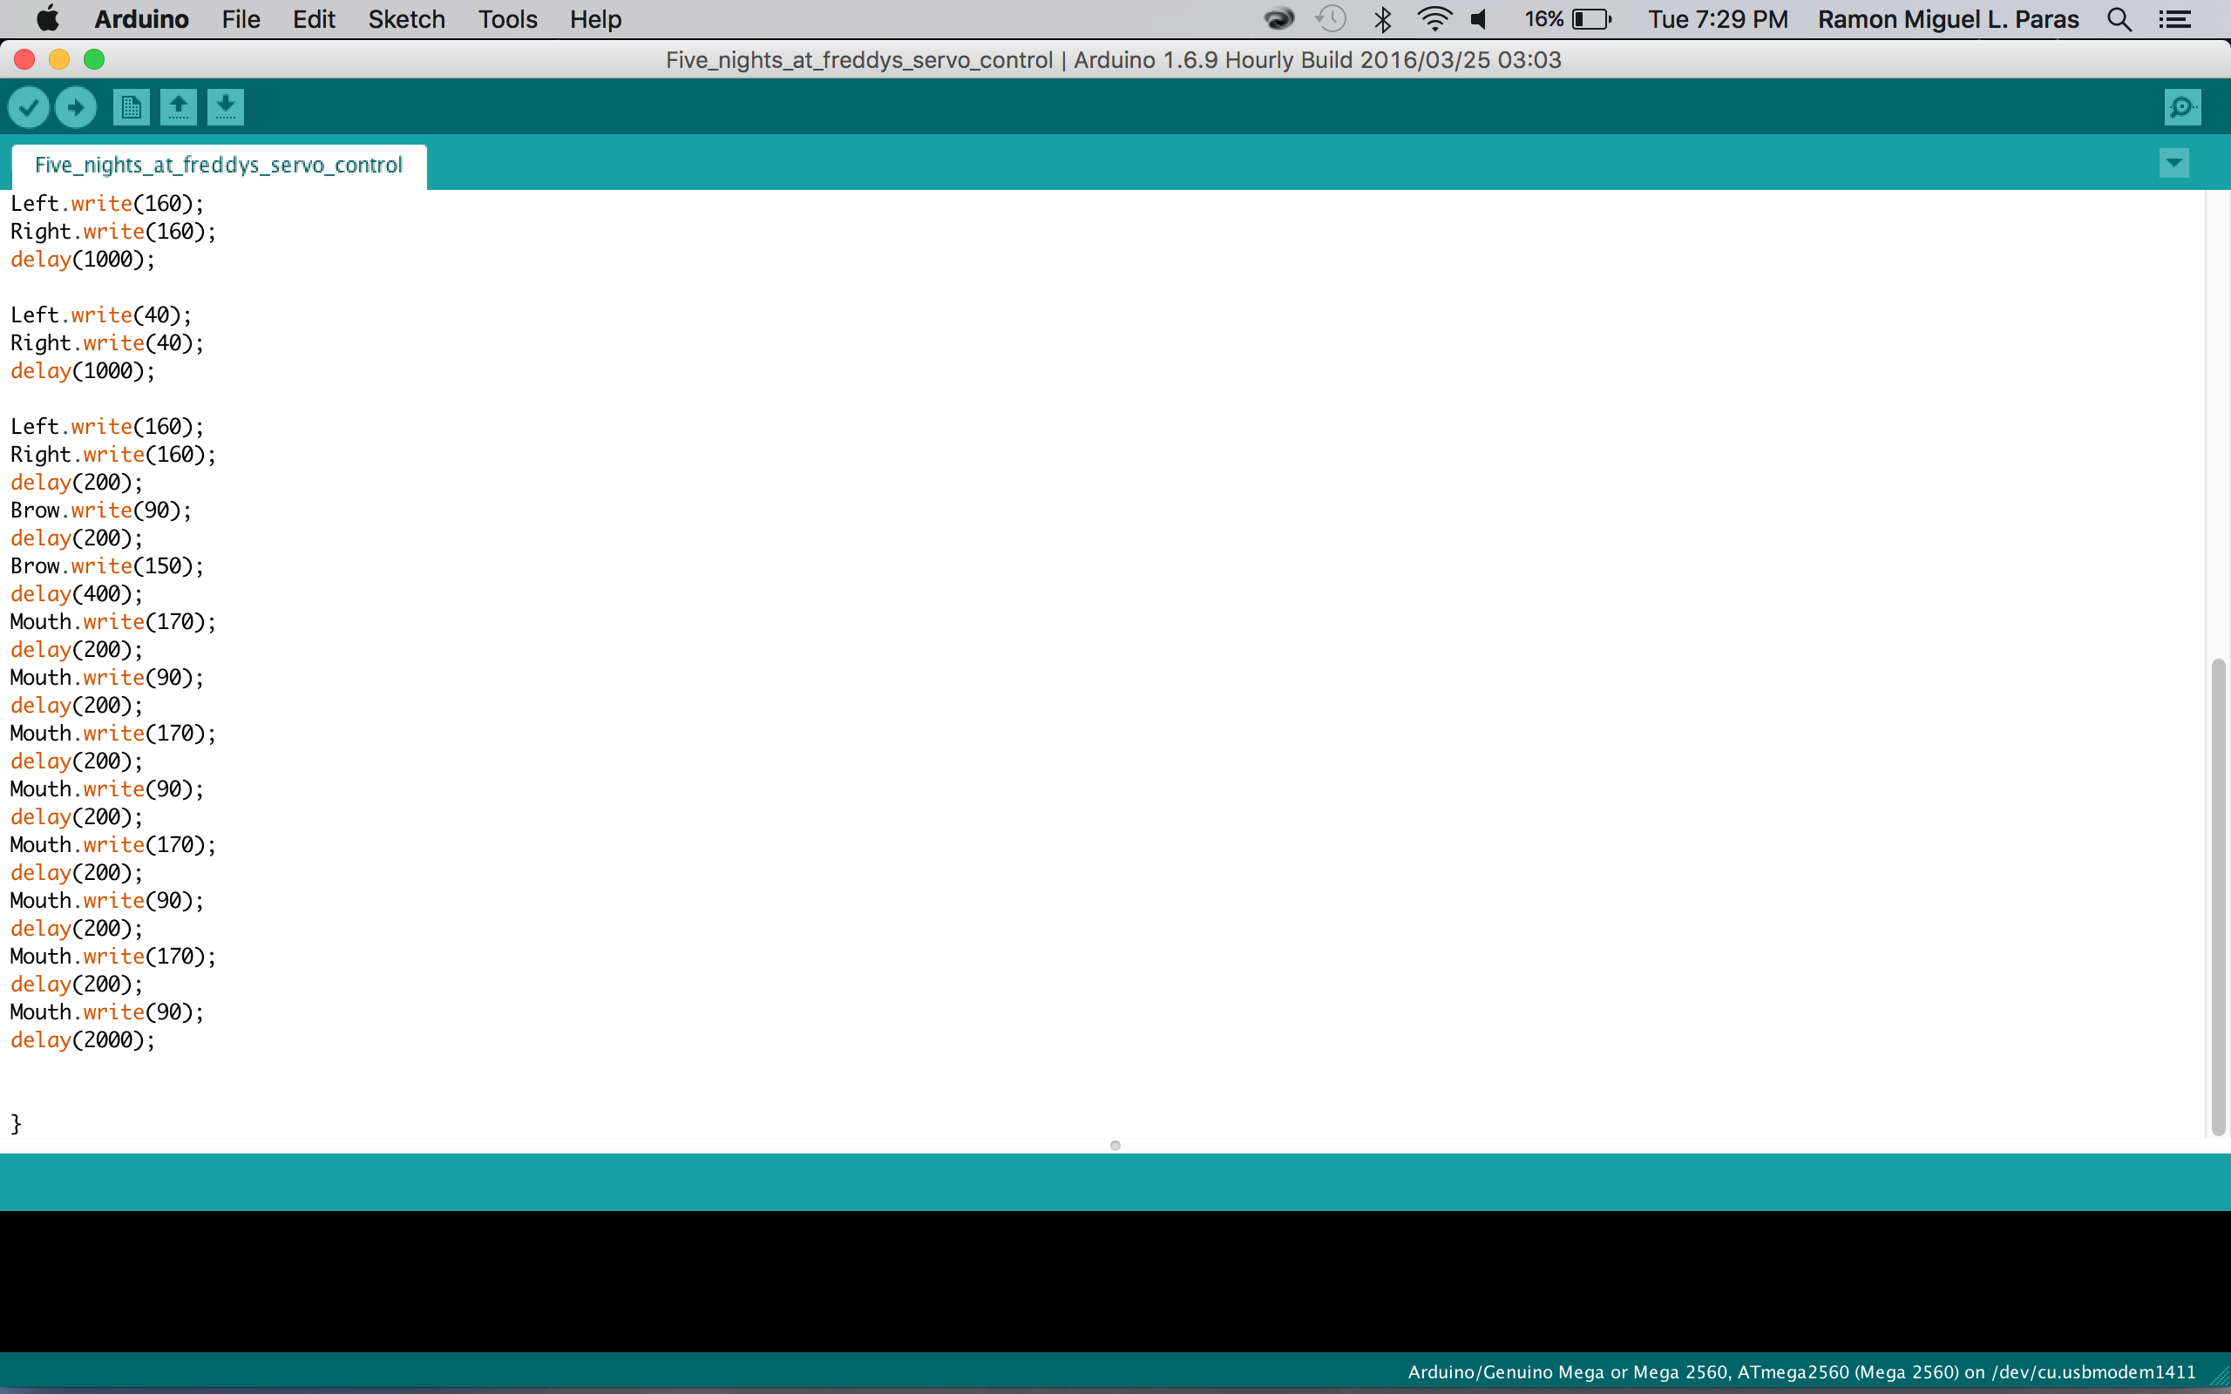Image resolution: width=2231 pixels, height=1394 pixels.
Task: Click the editor vertical scrollbar thumb
Action: point(2218,897)
